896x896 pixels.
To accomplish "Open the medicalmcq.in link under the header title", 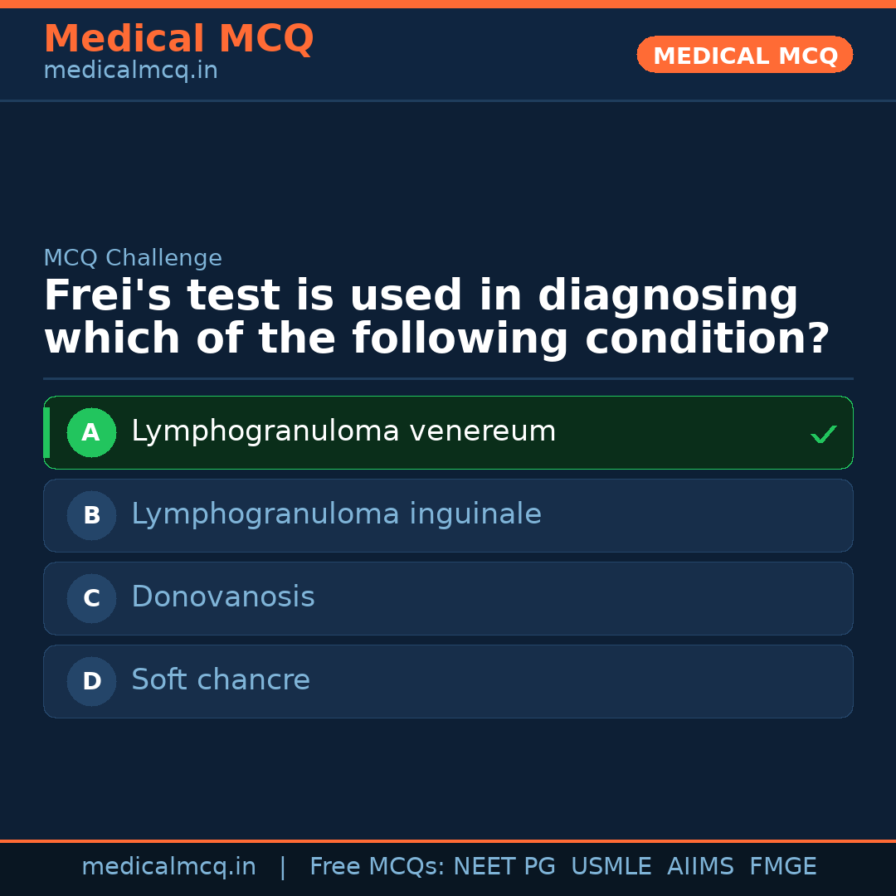I will [x=130, y=71].
